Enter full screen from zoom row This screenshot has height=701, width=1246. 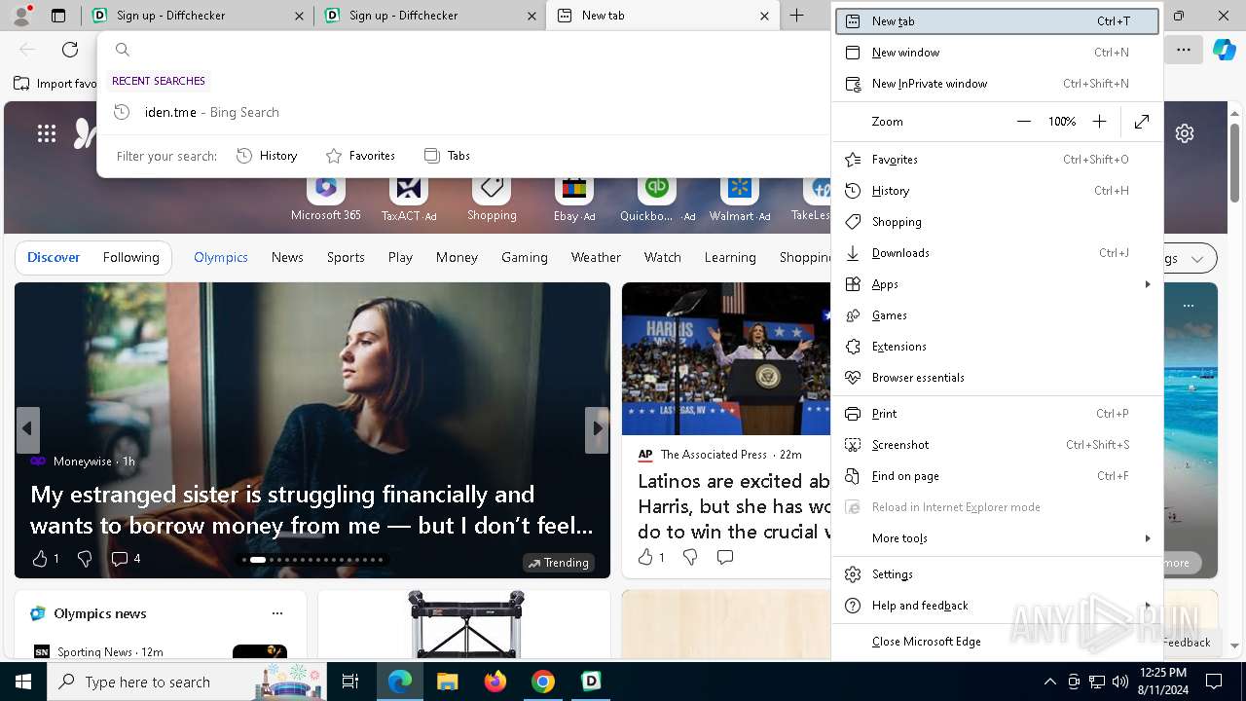[x=1142, y=122]
